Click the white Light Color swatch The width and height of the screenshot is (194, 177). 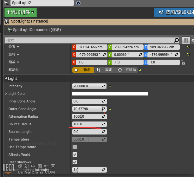[x=110, y=94]
